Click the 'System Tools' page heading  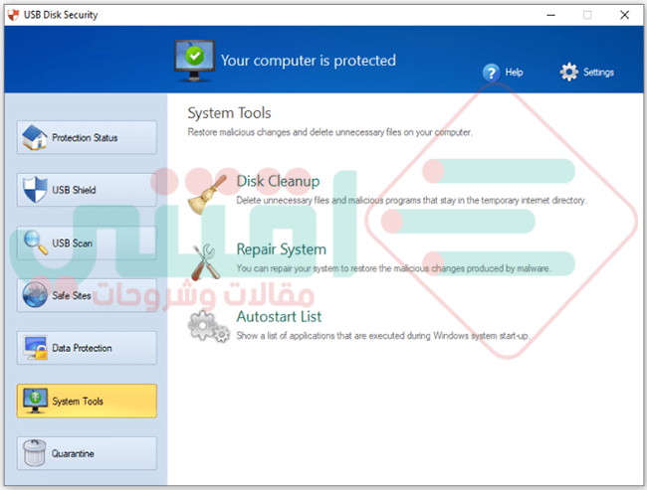(x=229, y=113)
